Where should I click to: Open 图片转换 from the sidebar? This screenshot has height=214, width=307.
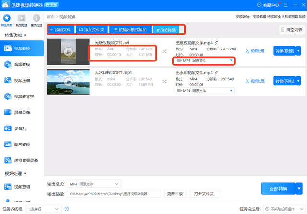coord(22,144)
